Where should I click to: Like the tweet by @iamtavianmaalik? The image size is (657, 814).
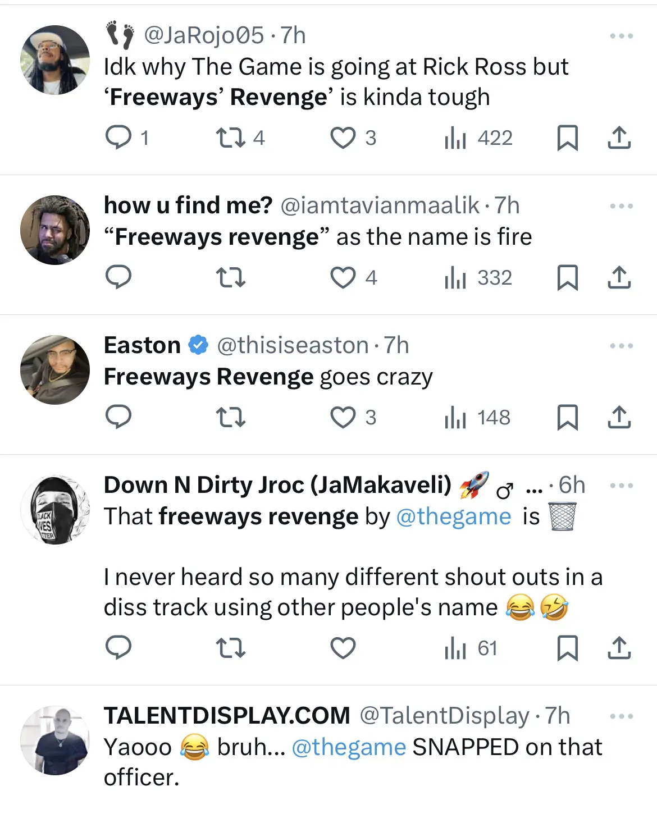coord(343,277)
